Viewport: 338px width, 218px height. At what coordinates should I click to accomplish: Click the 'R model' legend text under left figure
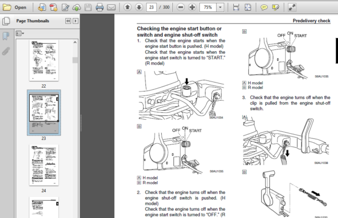(150, 183)
